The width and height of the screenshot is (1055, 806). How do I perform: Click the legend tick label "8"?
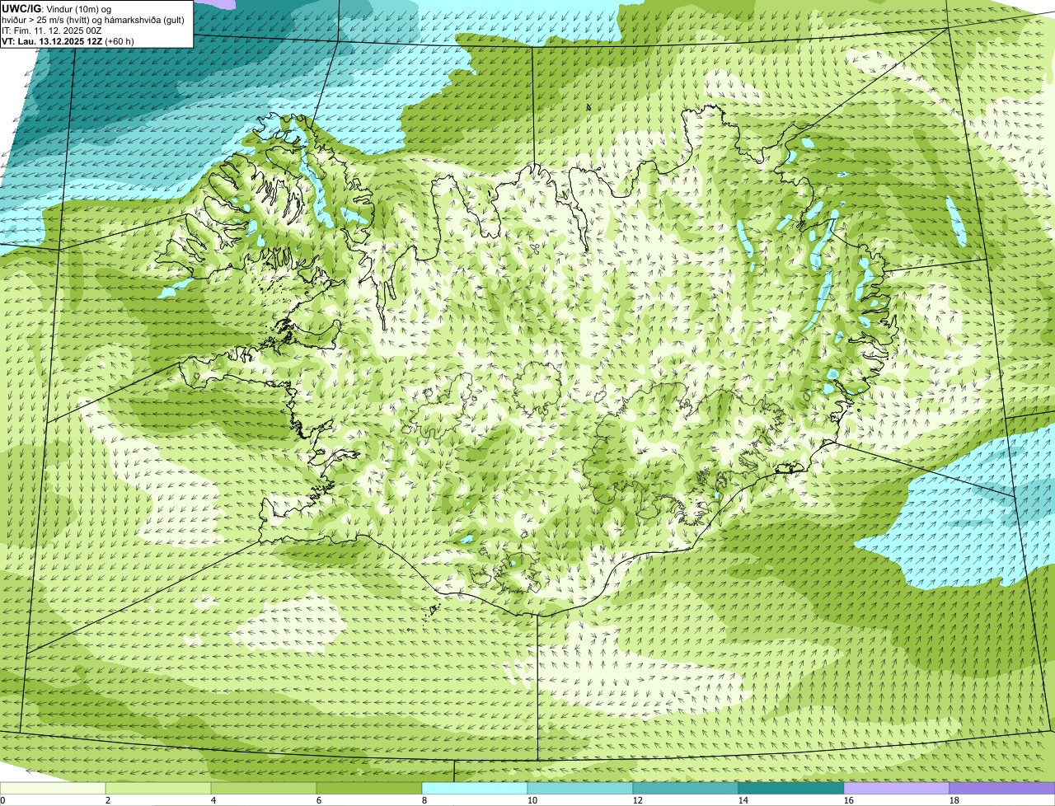(x=424, y=800)
